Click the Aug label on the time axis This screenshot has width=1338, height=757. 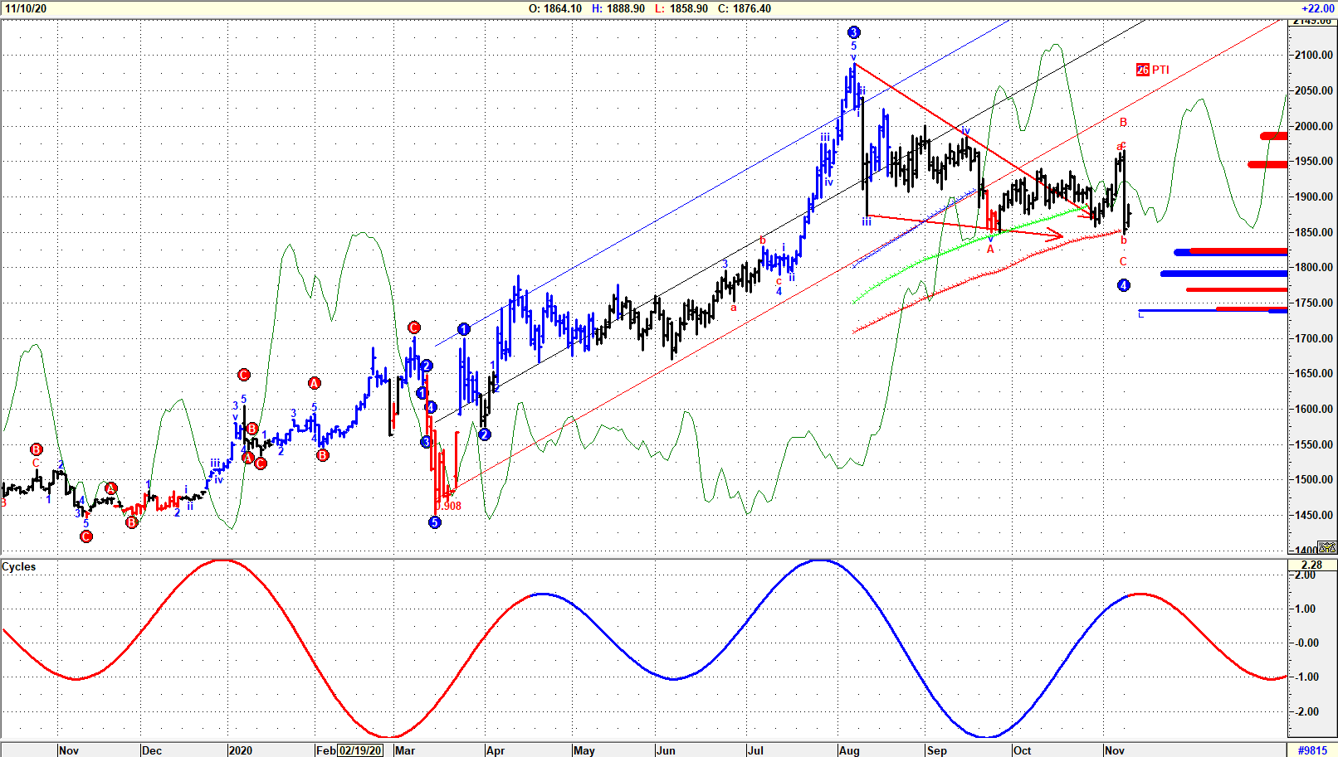tap(849, 750)
